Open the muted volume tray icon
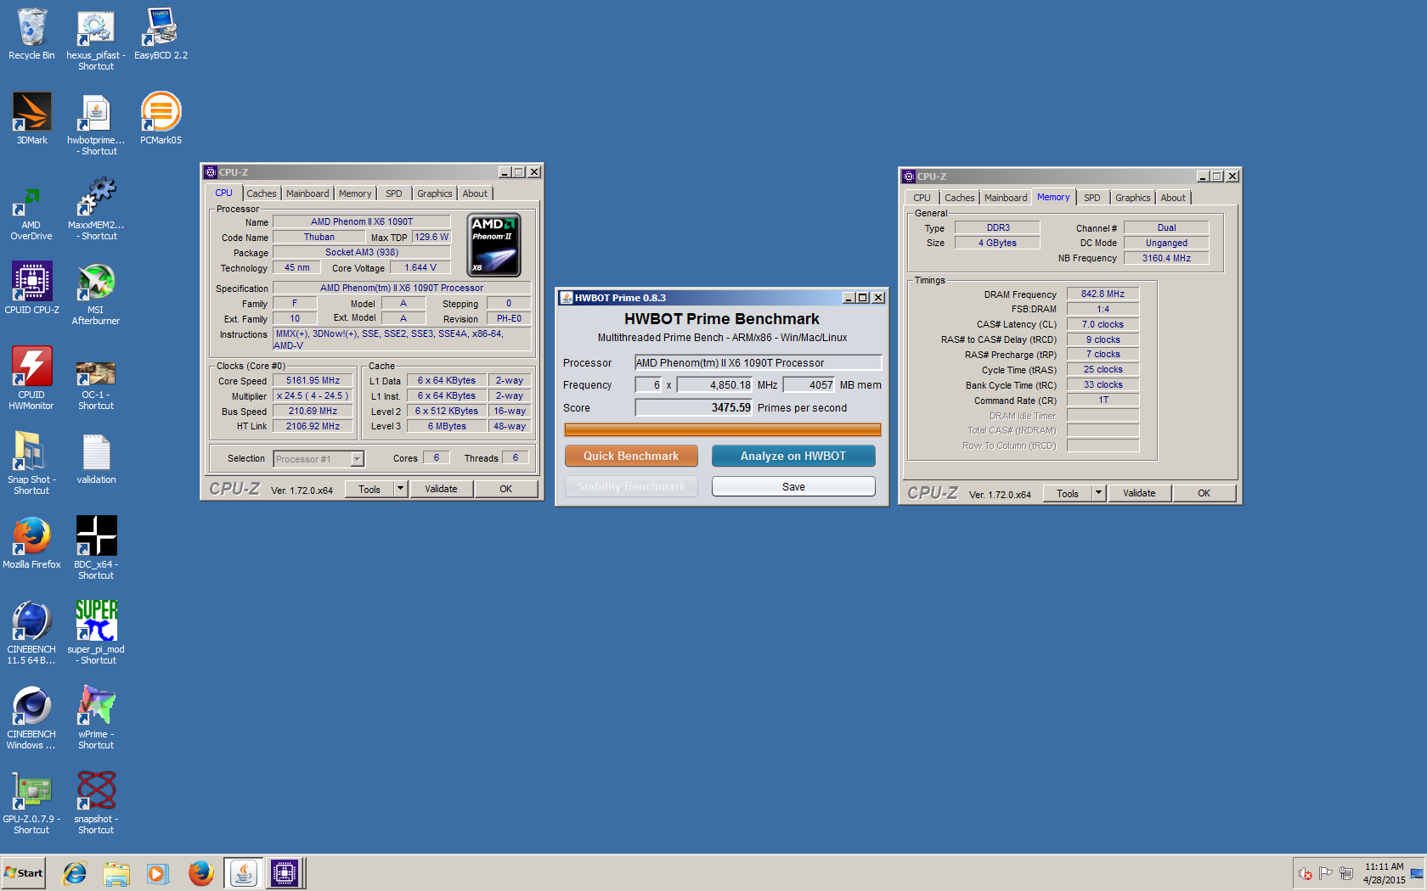The width and height of the screenshot is (1427, 891). (1306, 873)
